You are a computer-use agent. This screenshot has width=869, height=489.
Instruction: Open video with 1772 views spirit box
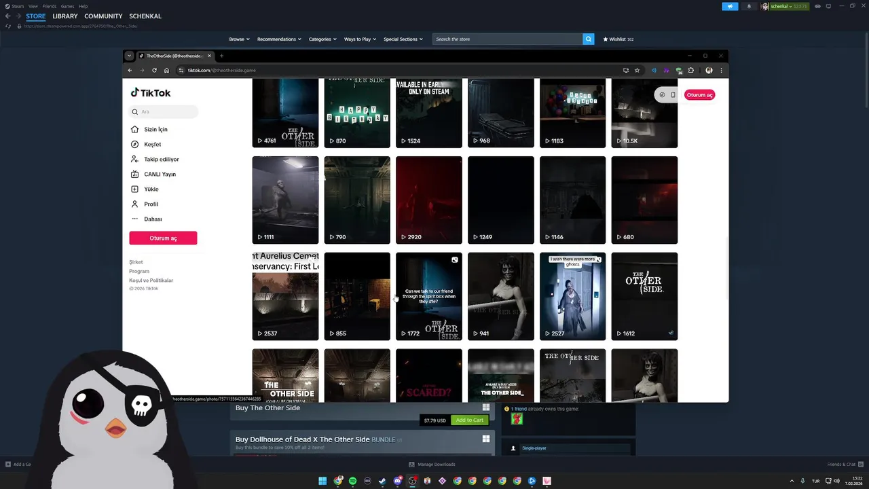429,296
